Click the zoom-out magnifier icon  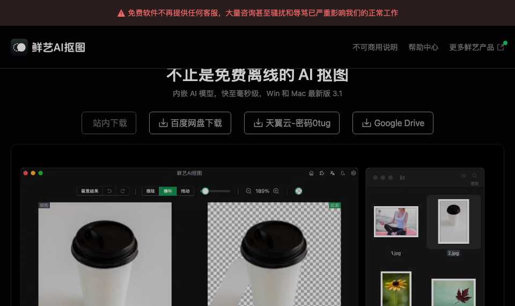point(248,191)
